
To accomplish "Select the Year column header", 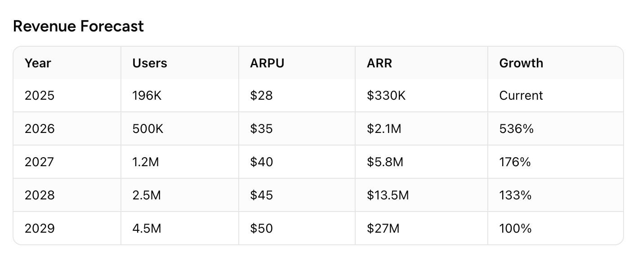I will point(38,63).
